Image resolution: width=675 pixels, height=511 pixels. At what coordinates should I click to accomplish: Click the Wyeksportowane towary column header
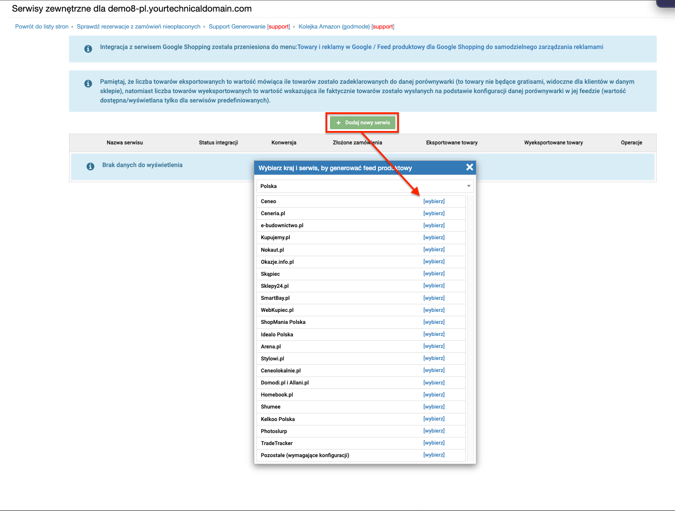pyautogui.click(x=553, y=143)
